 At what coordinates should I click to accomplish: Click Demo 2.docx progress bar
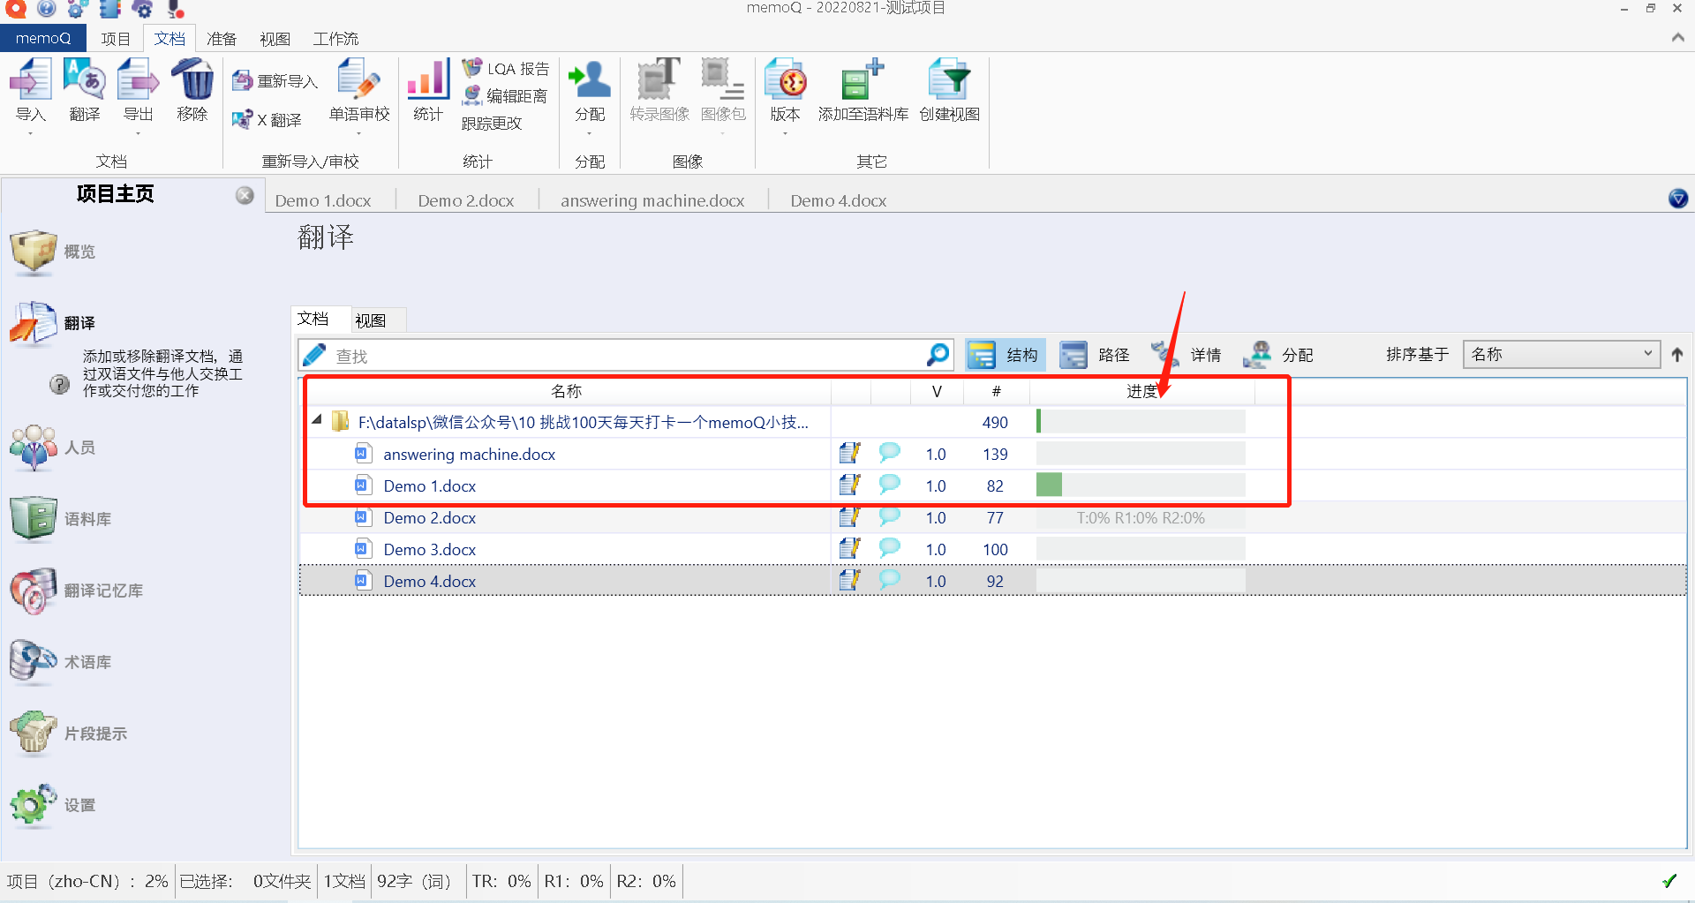[x=1141, y=517]
